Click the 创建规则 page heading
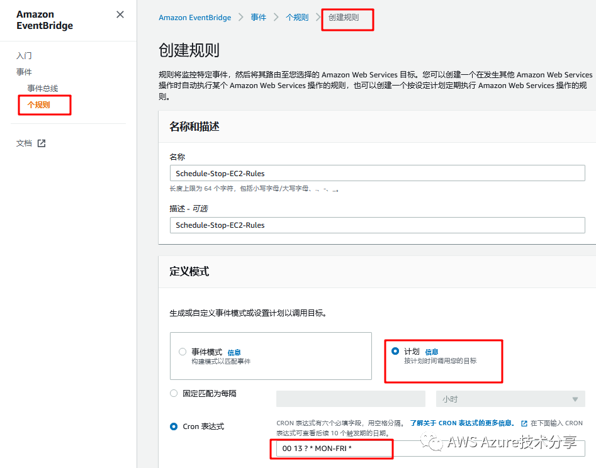 [x=189, y=50]
